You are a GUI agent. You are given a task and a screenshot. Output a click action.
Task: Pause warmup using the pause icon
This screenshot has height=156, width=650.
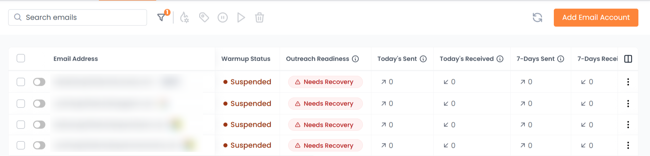223,17
